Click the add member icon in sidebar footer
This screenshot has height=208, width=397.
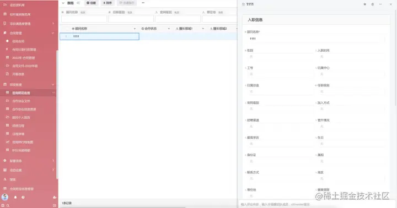tap(55, 197)
